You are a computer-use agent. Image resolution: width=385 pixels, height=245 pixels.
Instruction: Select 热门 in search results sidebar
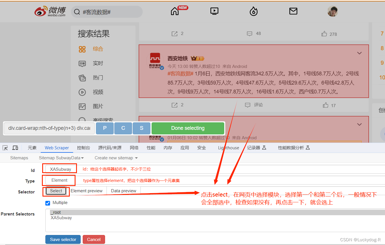coord(98,78)
